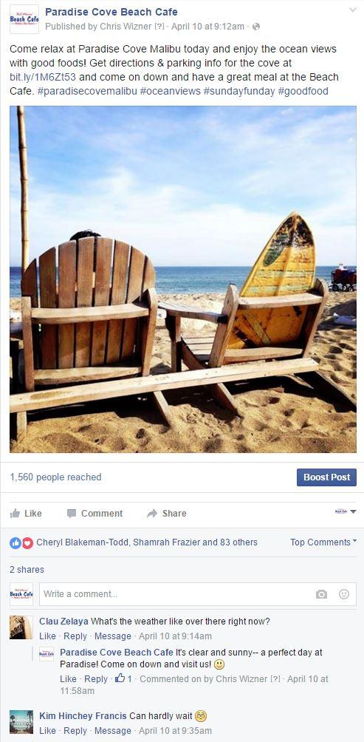The width and height of the screenshot is (364, 742).
Task: Click the Comment speech bubble icon
Action: point(72,514)
